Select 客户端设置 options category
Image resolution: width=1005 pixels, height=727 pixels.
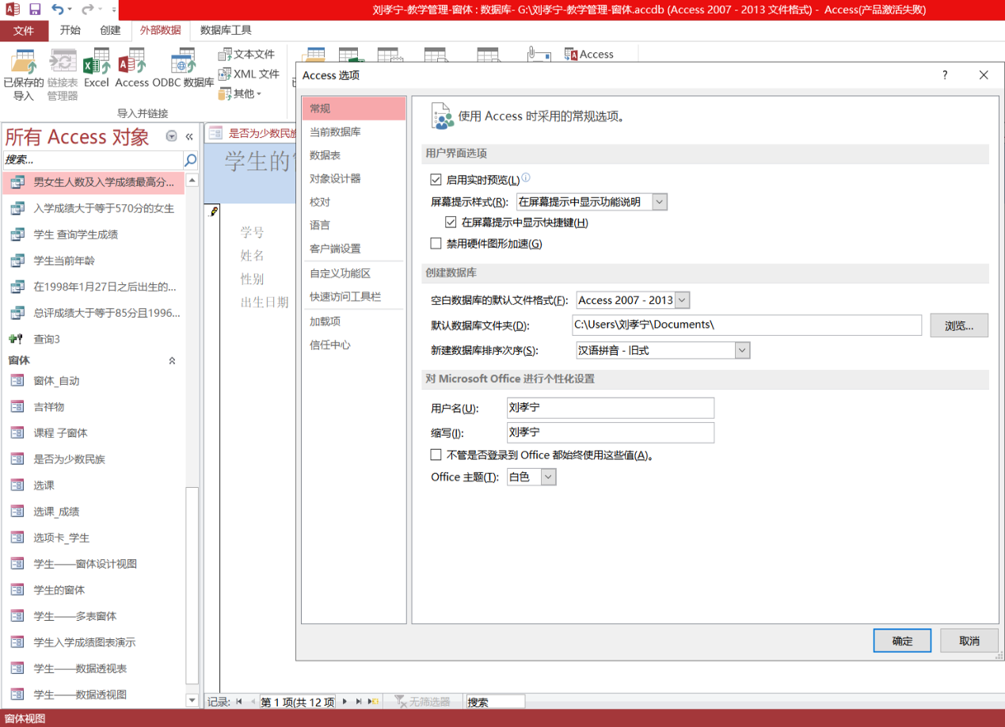(354, 249)
